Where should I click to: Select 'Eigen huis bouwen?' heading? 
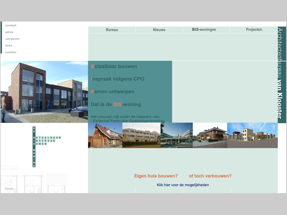[x=156, y=176]
